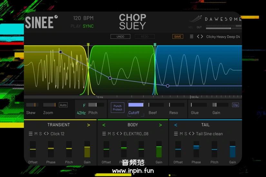Adjust the Transient Gain fader

(x=87, y=149)
